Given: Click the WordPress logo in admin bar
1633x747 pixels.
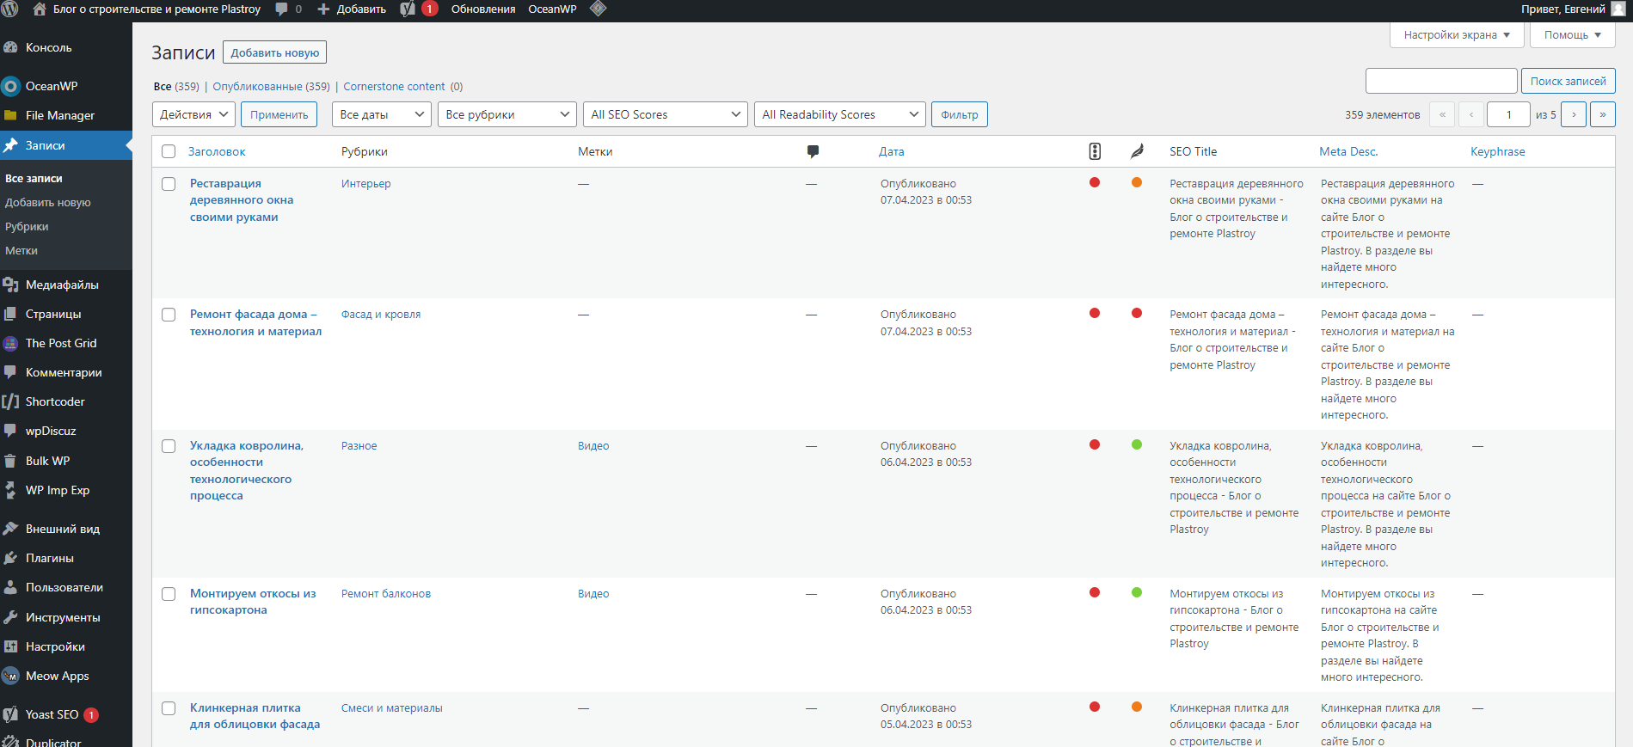Looking at the screenshot, I should [x=10, y=9].
